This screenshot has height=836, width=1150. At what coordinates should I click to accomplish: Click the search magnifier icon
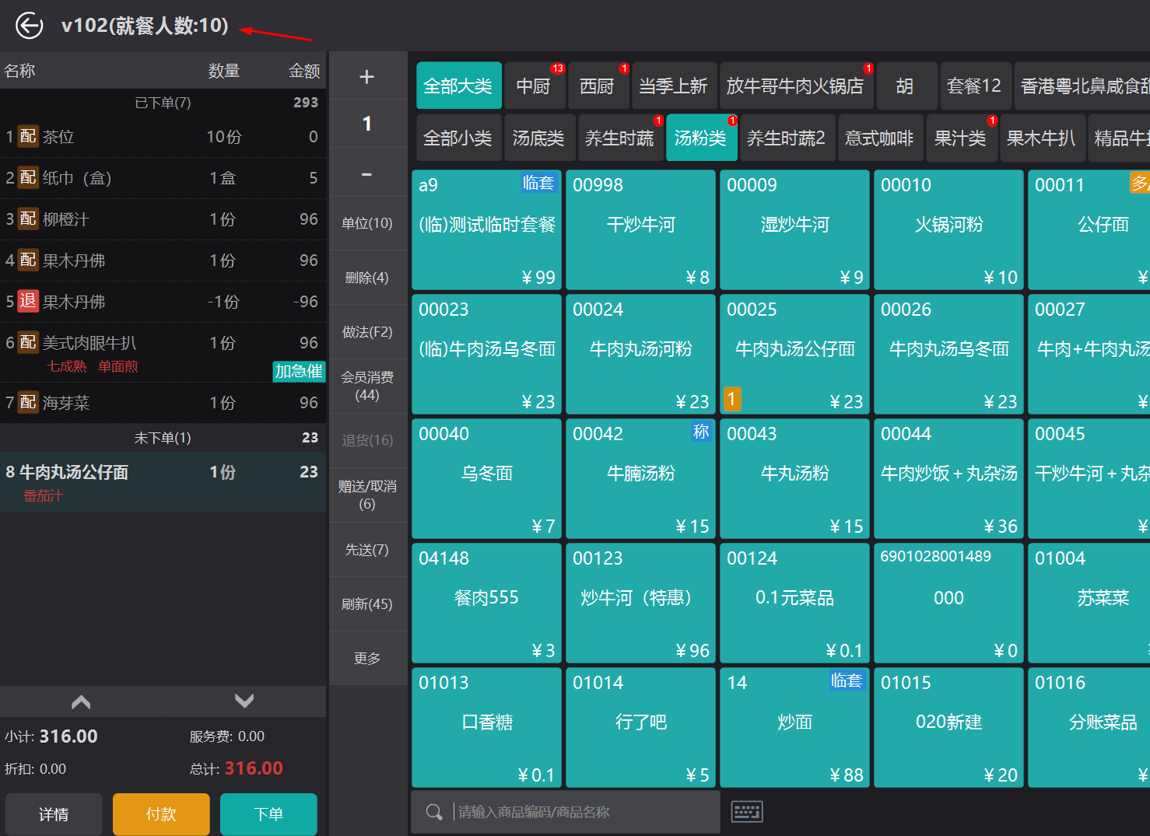tap(434, 812)
